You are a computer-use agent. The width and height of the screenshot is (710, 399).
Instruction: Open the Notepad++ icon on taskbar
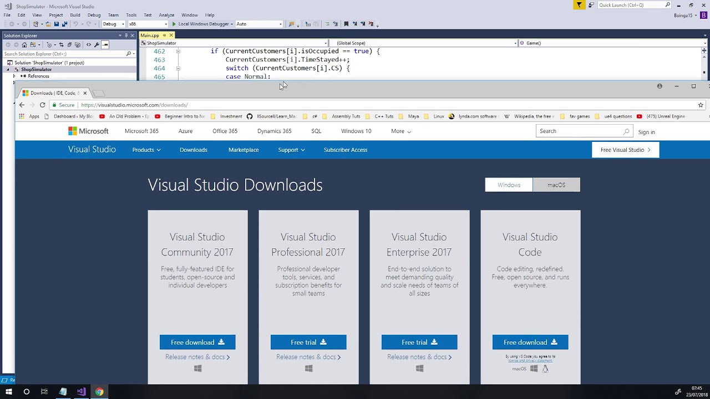[x=63, y=392]
